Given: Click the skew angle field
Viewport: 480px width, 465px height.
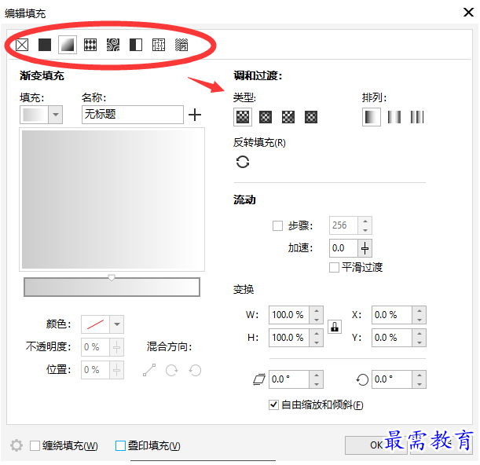Looking at the screenshot, I should (289, 379).
